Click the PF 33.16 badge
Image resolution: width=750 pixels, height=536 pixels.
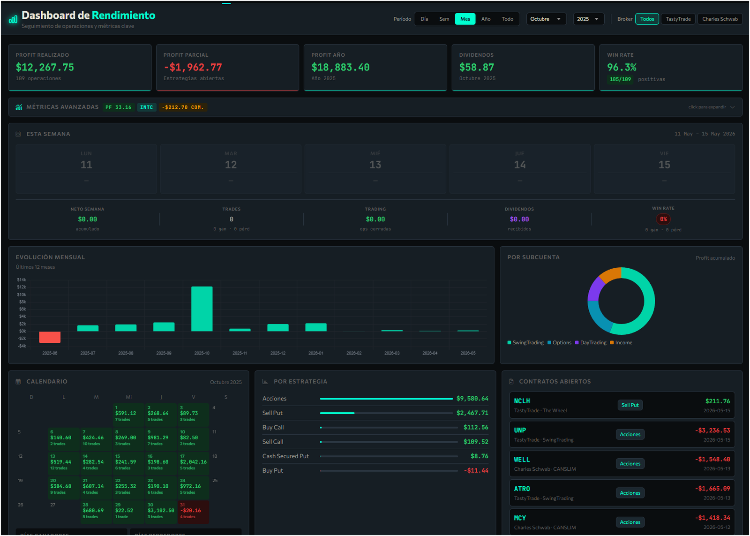119,107
